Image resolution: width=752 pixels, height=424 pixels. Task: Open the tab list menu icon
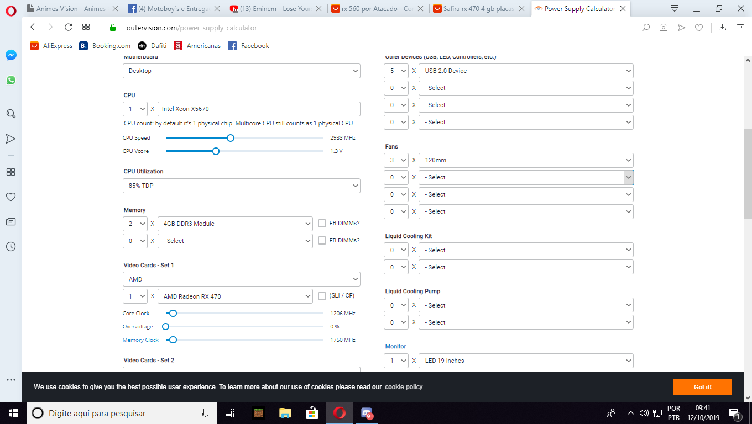coord(675,8)
